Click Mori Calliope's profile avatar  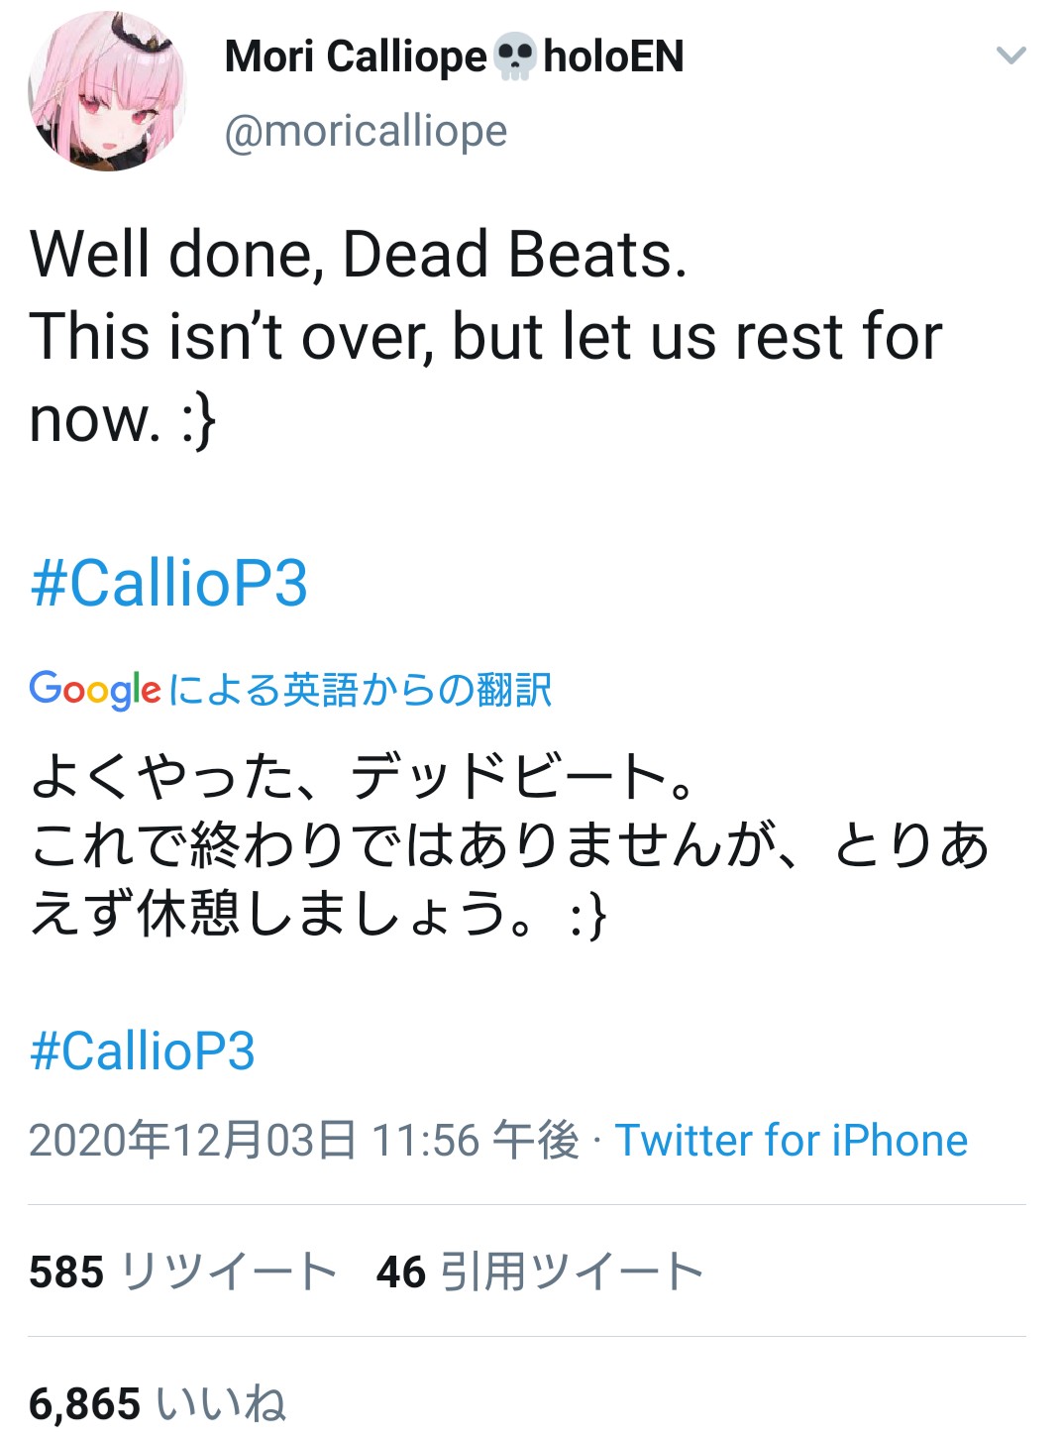[x=107, y=91]
